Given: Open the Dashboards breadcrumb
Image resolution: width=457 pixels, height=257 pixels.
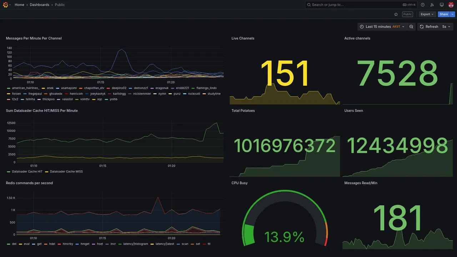Looking at the screenshot, I should [40, 5].
